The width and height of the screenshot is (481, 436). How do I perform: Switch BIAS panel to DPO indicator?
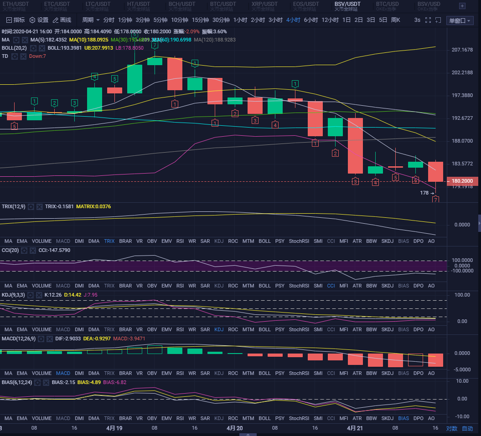[x=418, y=419]
